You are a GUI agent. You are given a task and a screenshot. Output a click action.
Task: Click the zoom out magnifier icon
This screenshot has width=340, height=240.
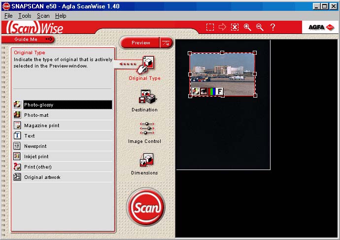click(x=260, y=27)
